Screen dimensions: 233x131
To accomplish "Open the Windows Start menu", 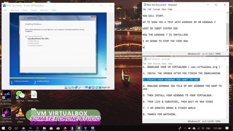I will tap(3, 128).
